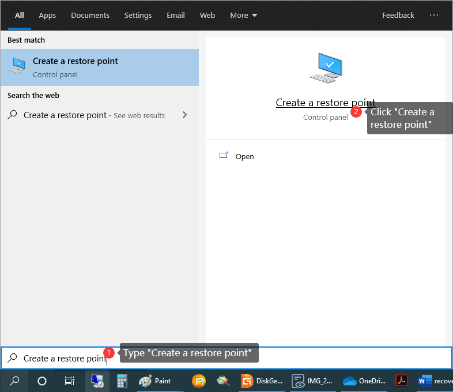Click the taskbar search magnifier icon
Screen dimensions: 453x392
coord(15,380)
